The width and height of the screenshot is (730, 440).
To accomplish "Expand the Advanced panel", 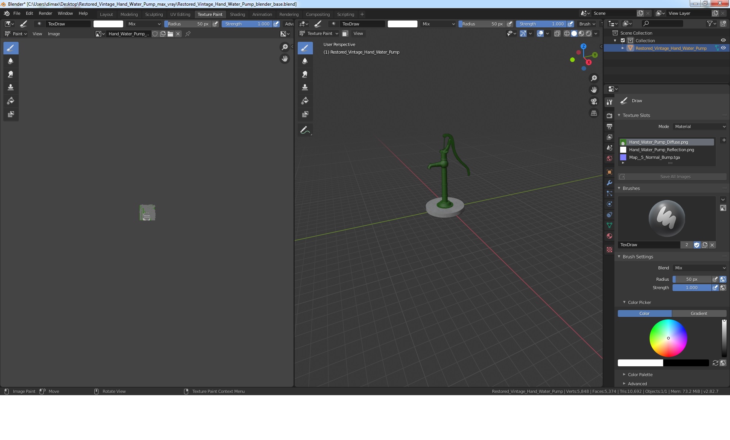I will coord(624,384).
